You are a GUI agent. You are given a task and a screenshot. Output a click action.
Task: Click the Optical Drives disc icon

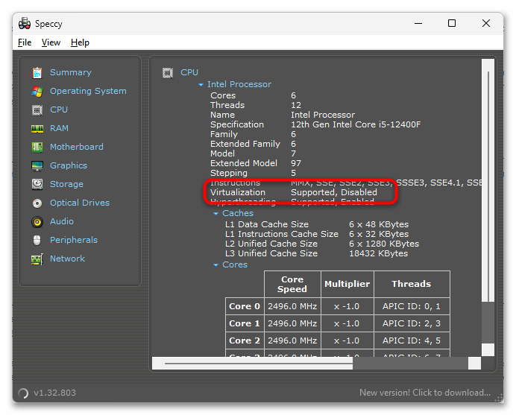(37, 203)
